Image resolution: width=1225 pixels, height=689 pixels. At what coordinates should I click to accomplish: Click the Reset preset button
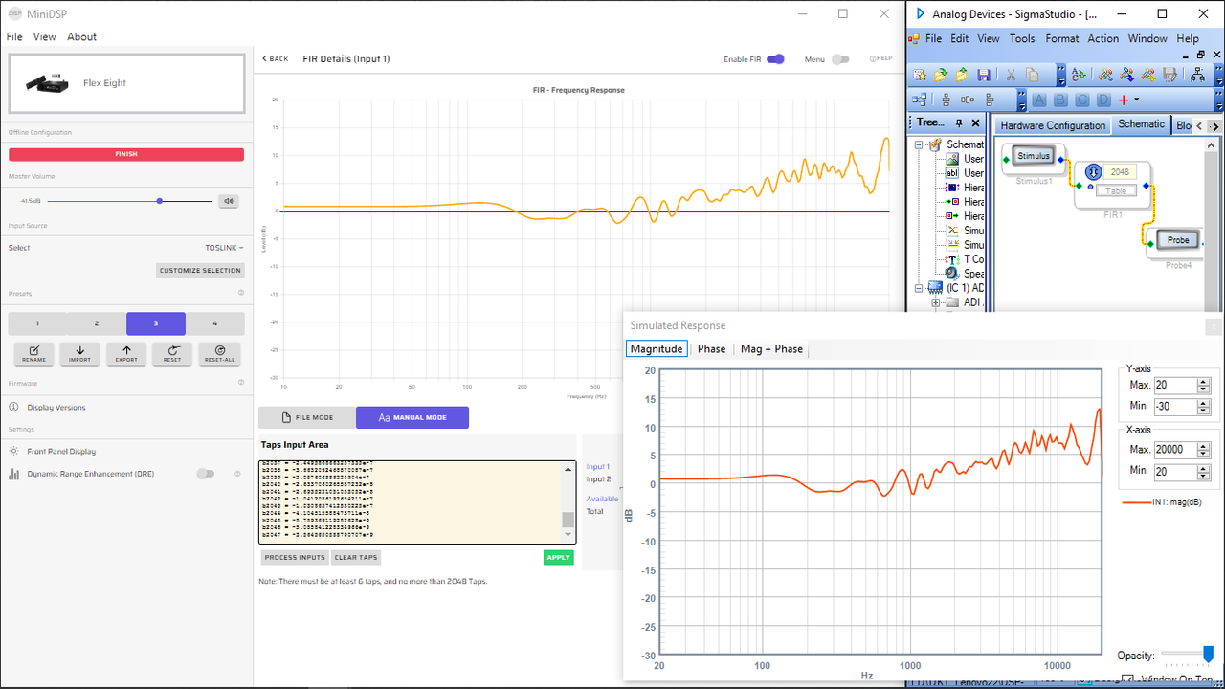coord(172,354)
